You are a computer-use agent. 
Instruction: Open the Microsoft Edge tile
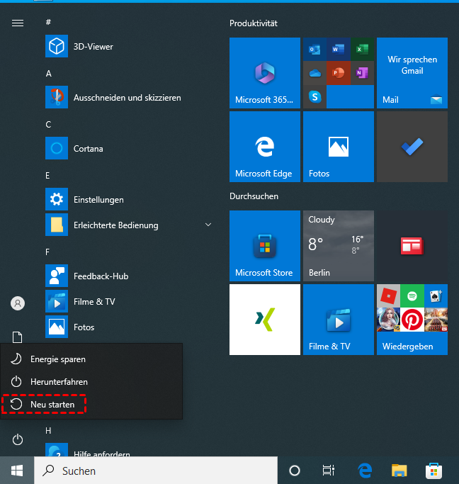(x=264, y=147)
